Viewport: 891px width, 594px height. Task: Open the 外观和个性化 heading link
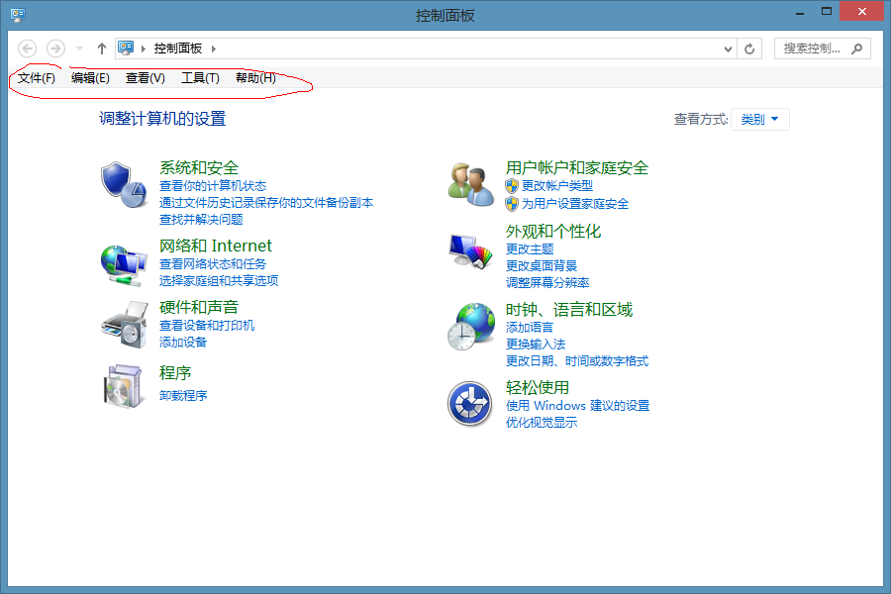coord(552,232)
